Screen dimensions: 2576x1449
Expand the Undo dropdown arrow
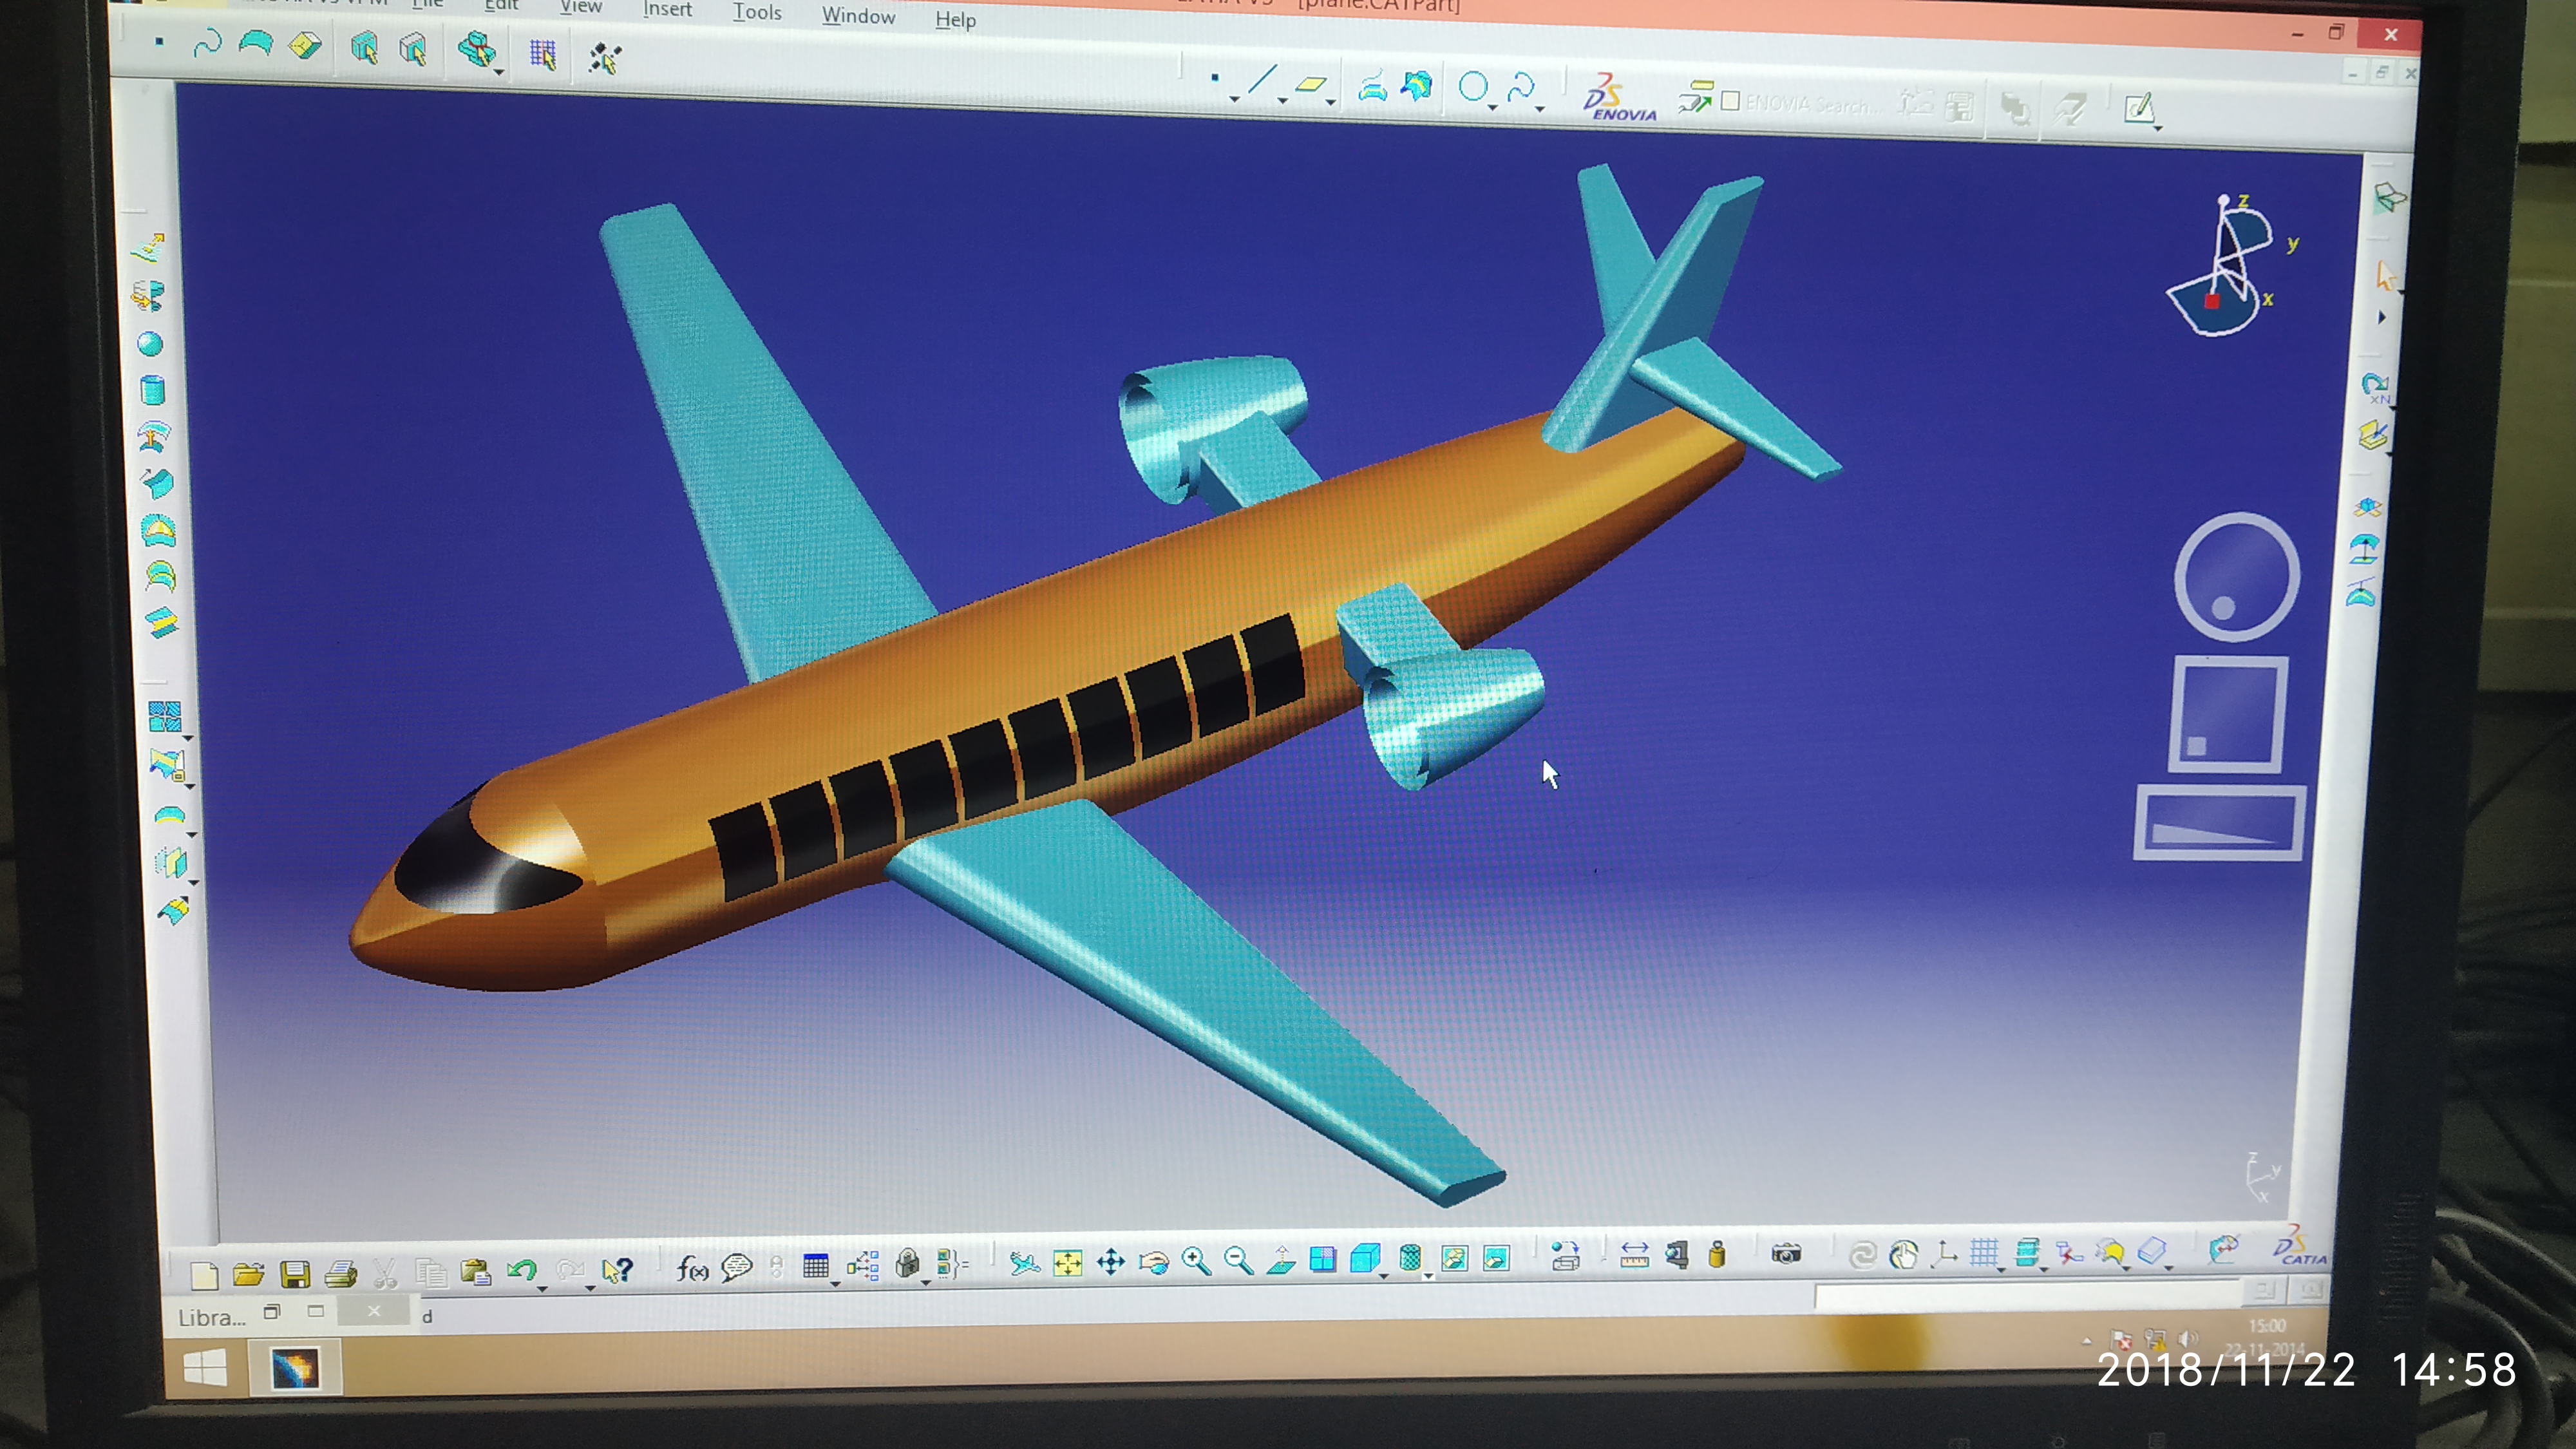pos(542,1289)
